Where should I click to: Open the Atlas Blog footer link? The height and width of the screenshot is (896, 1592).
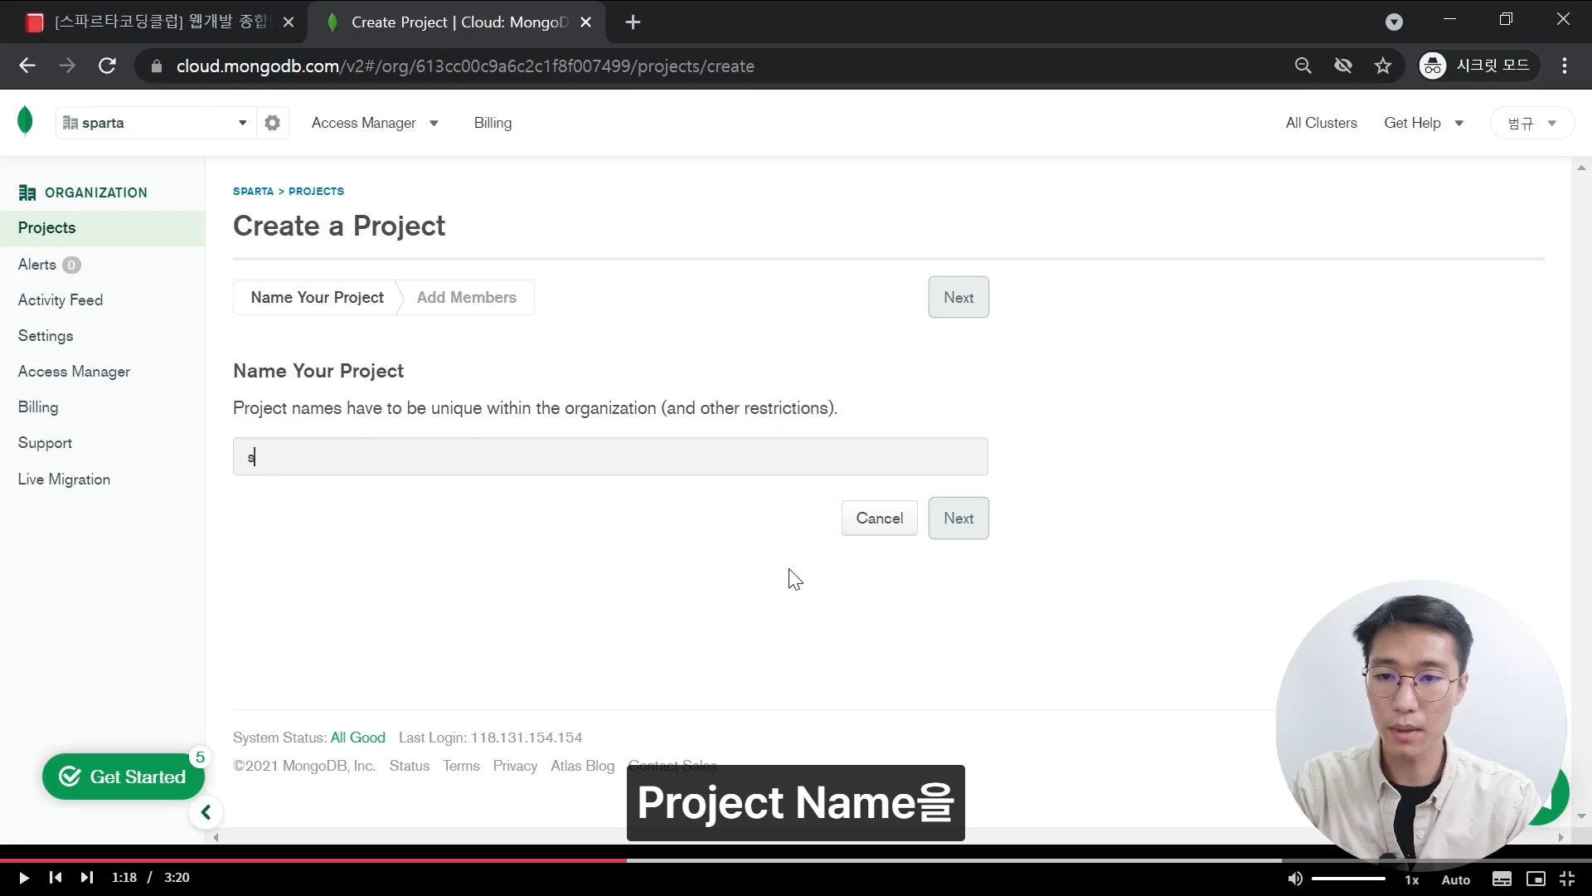pos(583,766)
